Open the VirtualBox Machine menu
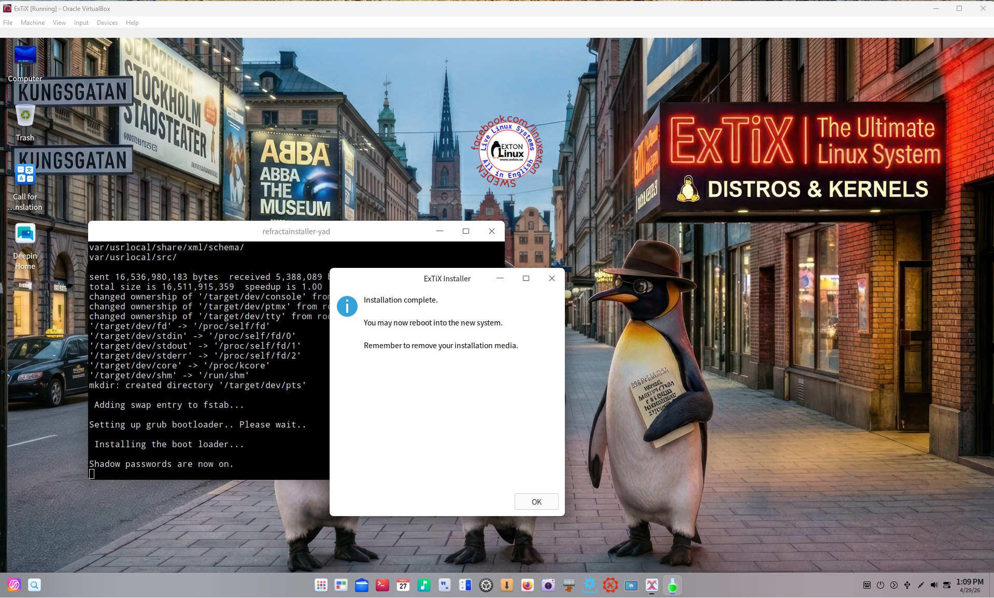994x598 pixels. [33, 23]
